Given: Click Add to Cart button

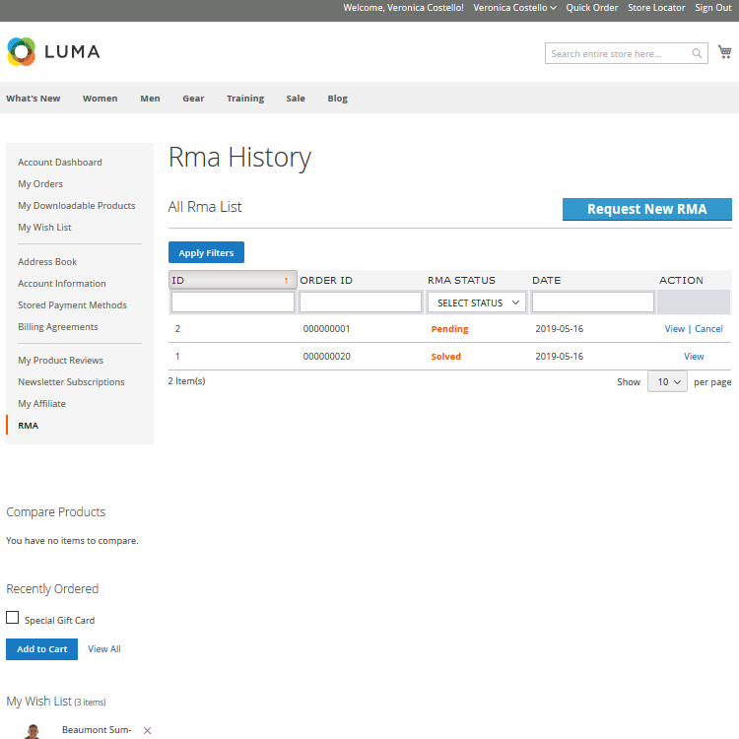Looking at the screenshot, I should 41,649.
